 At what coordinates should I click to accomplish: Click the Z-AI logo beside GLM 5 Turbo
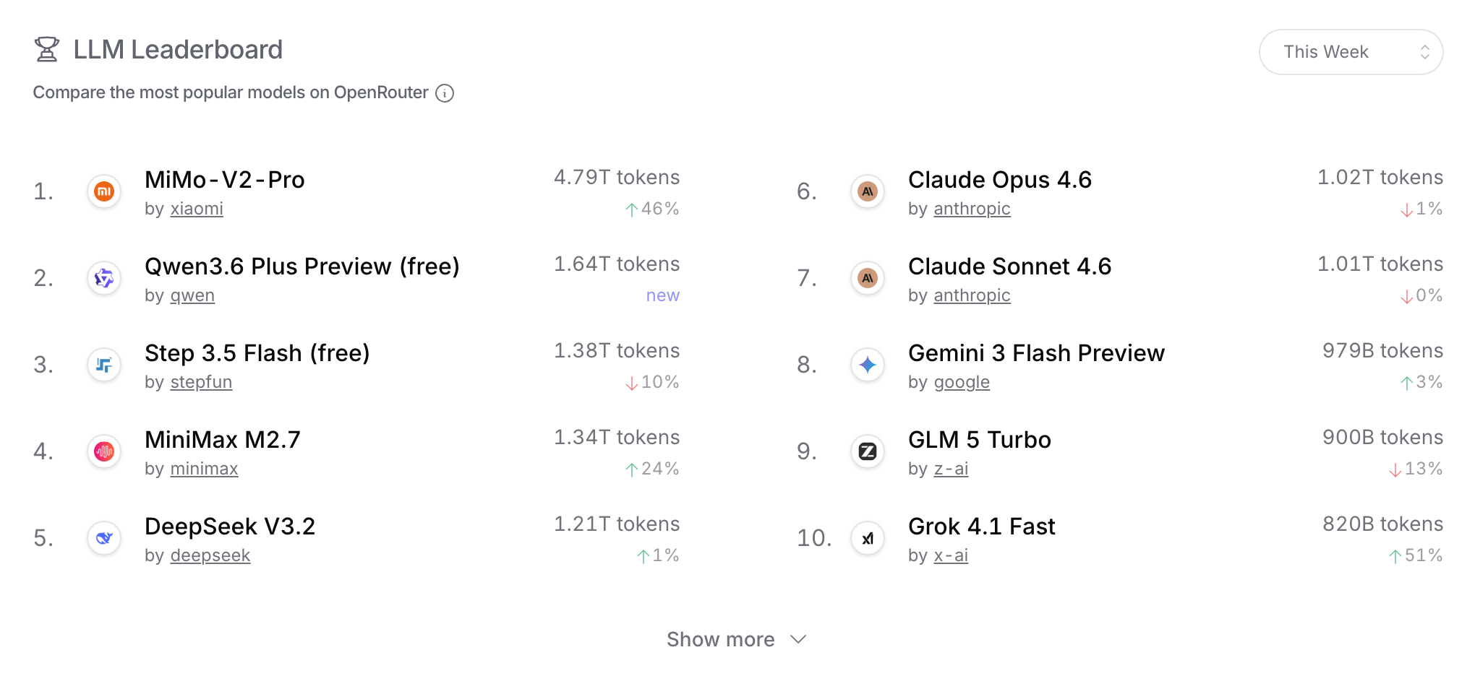pyautogui.click(x=868, y=451)
